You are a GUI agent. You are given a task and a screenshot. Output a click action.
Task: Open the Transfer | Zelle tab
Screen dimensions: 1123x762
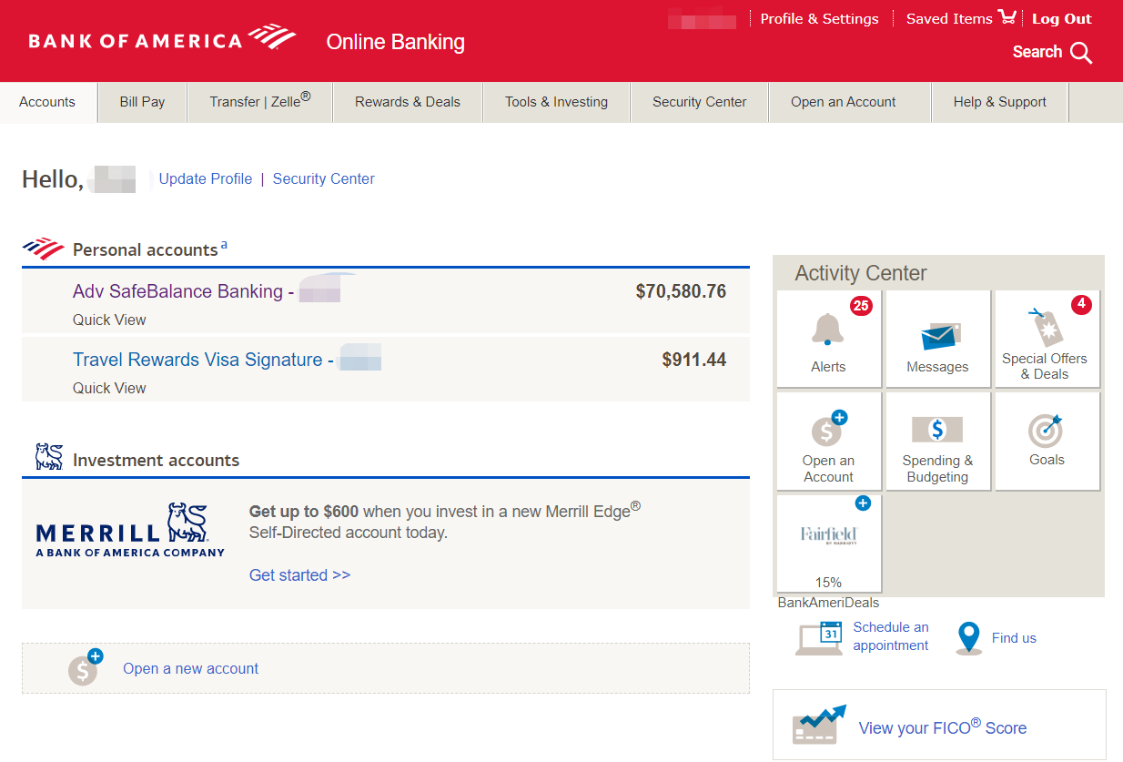pos(260,102)
